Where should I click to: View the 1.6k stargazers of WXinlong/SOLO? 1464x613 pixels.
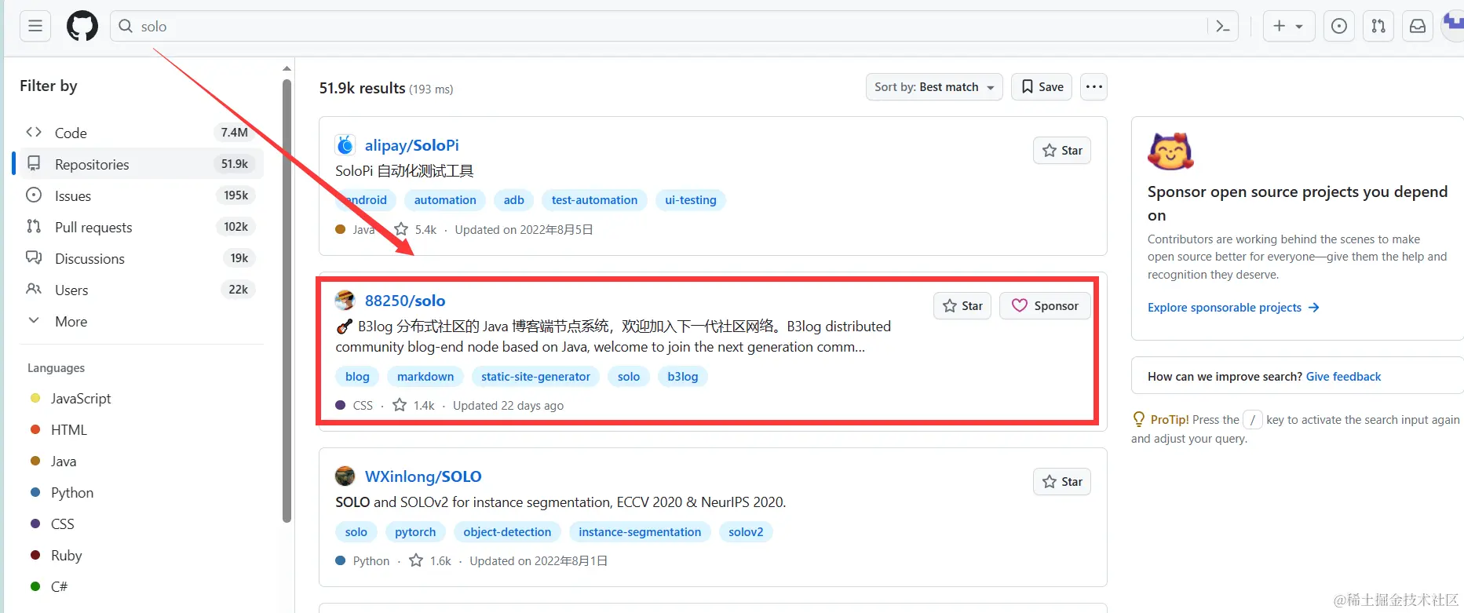coord(430,560)
